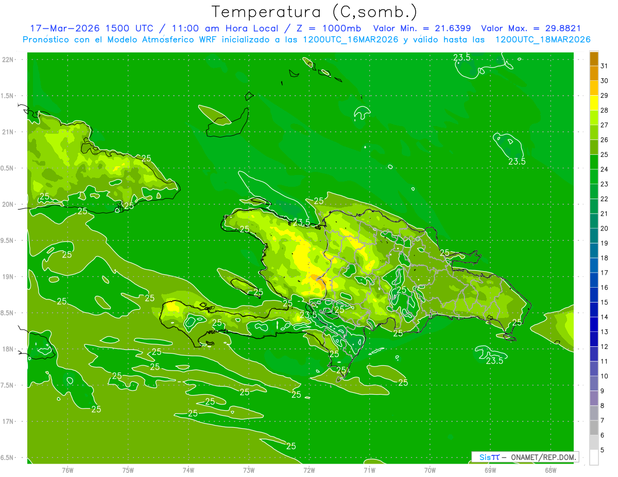Click the legend value label 18

click(x=604, y=258)
